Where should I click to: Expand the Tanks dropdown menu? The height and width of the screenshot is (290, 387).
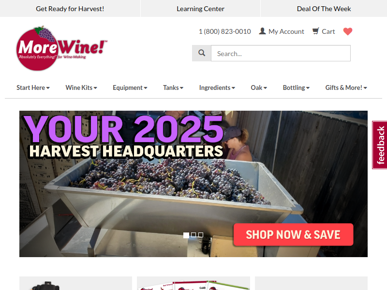(173, 88)
